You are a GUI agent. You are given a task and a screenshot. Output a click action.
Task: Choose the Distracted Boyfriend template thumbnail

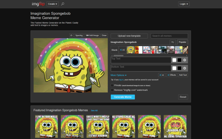click(155, 50)
